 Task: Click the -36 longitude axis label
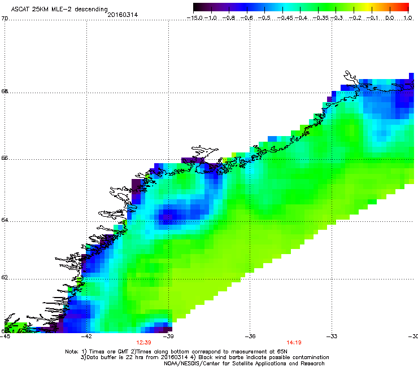pos(250,337)
